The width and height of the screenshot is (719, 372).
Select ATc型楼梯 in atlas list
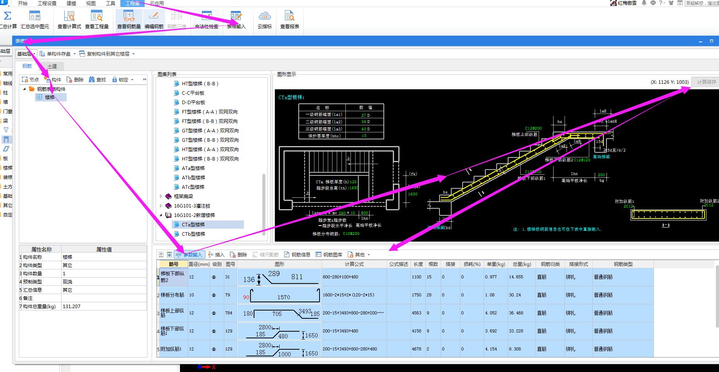tap(193, 187)
